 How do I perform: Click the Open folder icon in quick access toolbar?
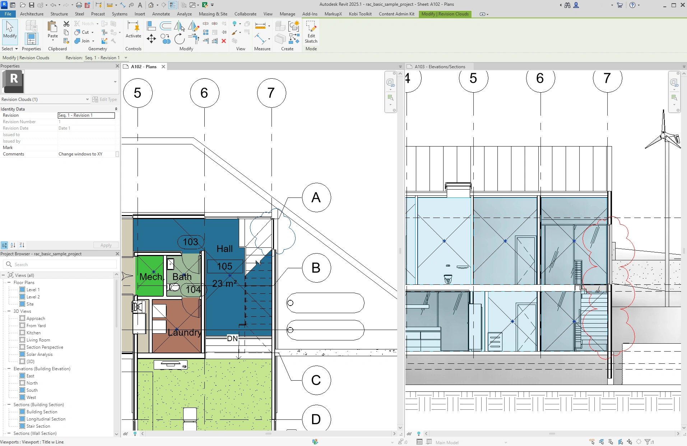tap(23, 5)
